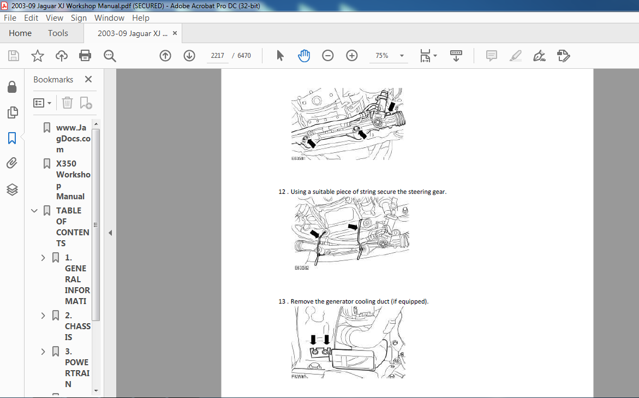Collapse the TABLE OF CONTENTS bookmark
This screenshot has width=639, height=398.
point(34,211)
